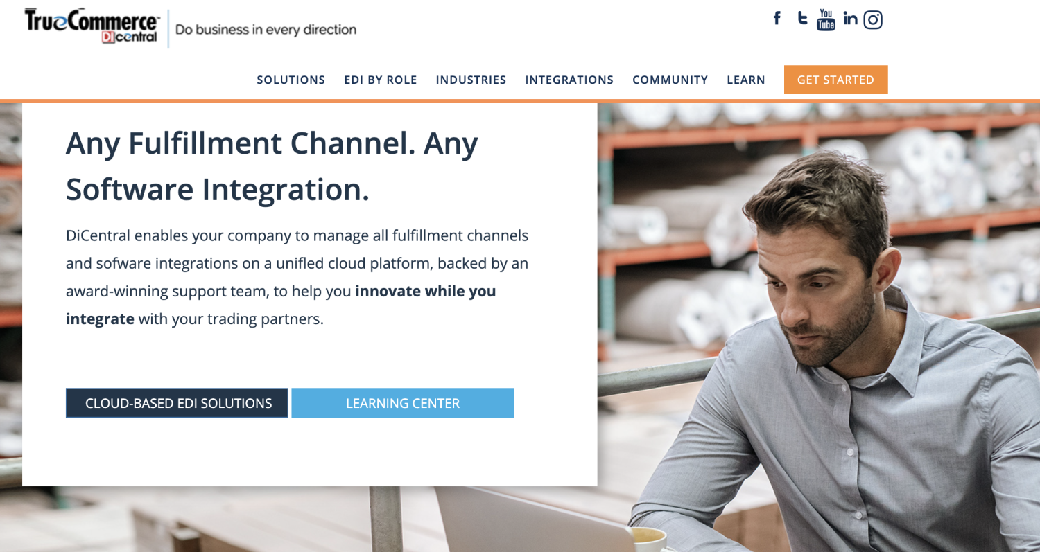Screen dimensions: 1040x552
Task: Open the Instagram icon
Action: click(873, 20)
